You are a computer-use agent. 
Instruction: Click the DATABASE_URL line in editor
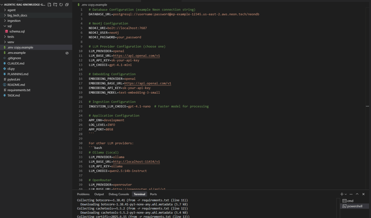(174, 14)
